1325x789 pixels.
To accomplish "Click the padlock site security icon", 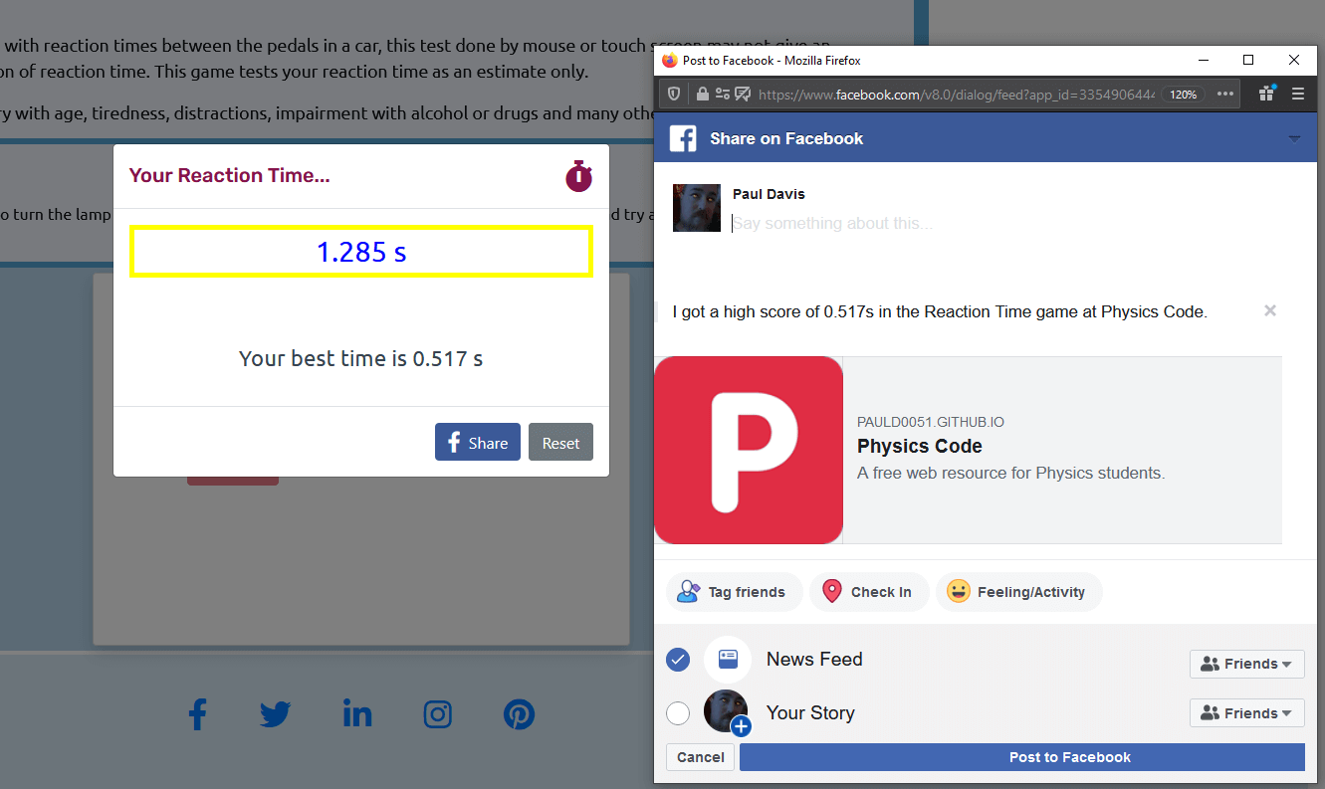I will coord(703,94).
